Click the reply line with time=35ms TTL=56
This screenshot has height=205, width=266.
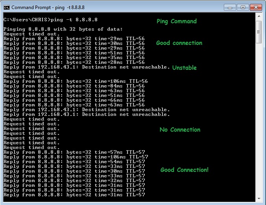click(74, 58)
